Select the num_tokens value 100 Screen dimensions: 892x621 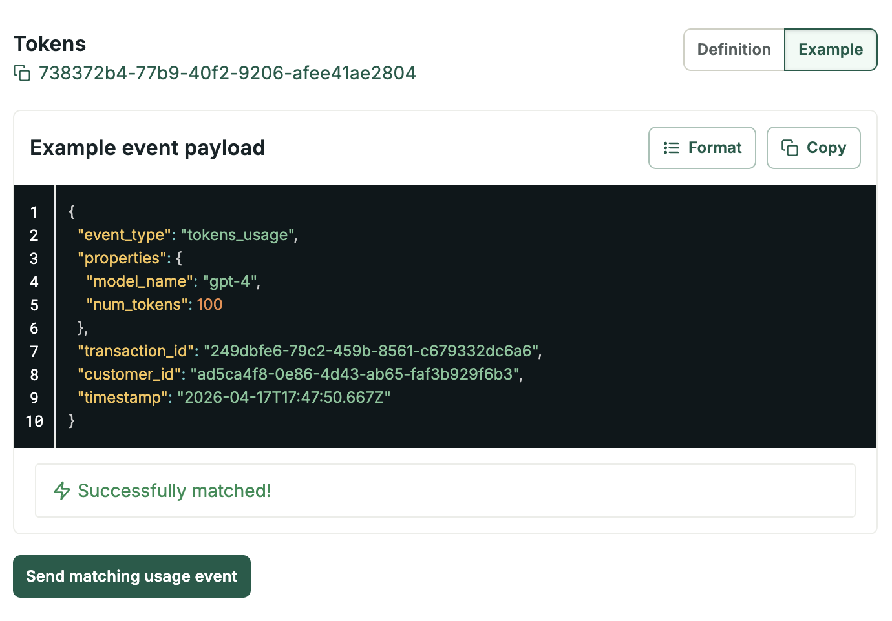click(x=209, y=304)
